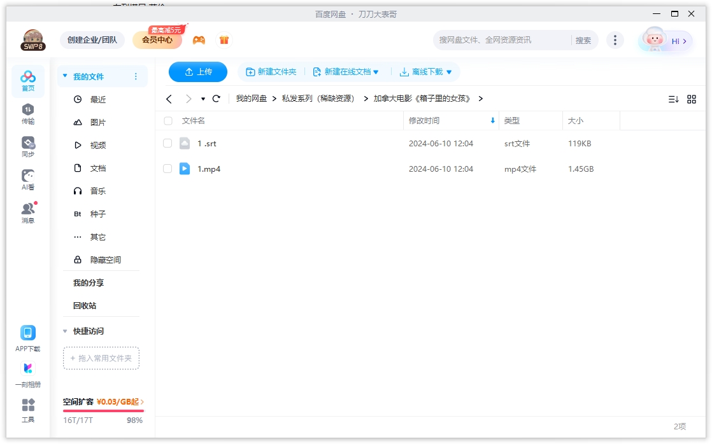Viewport: 712px width, 444px height.
Task: Switch to grid view layout icon
Action: (x=692, y=99)
